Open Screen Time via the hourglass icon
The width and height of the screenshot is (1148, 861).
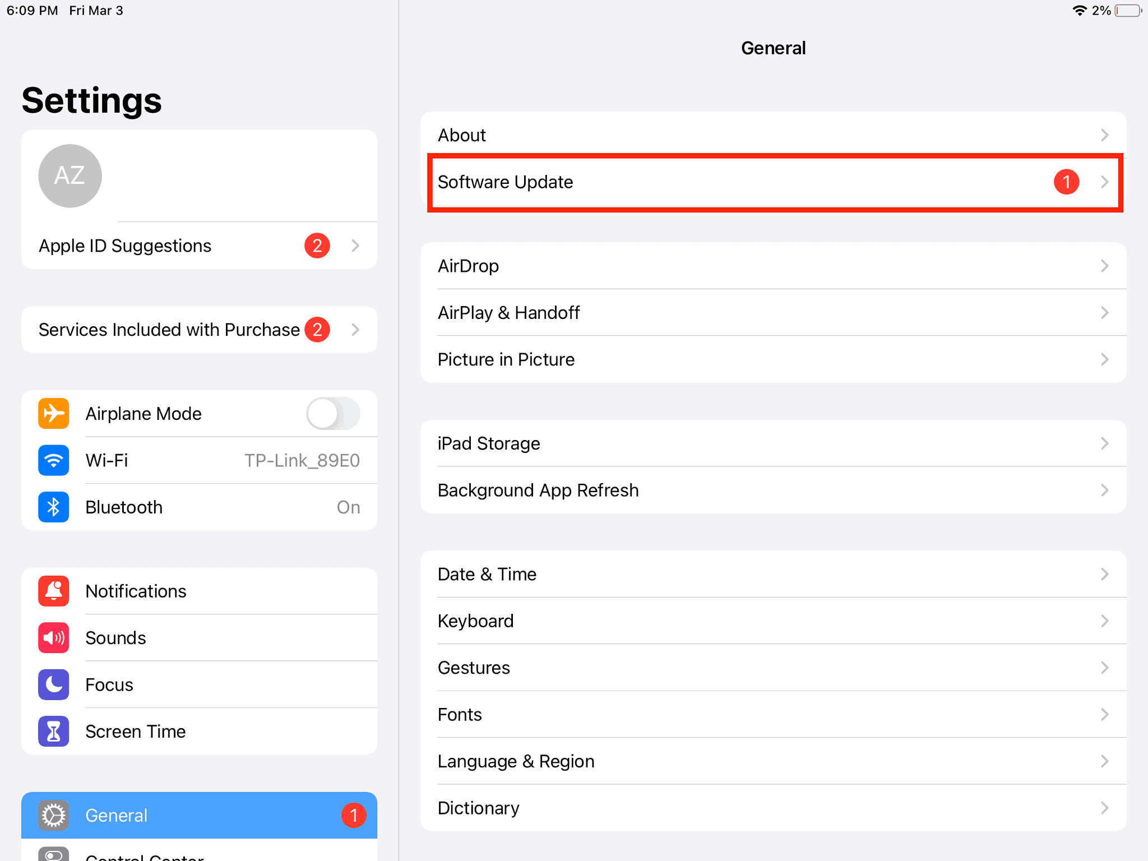[x=53, y=731]
